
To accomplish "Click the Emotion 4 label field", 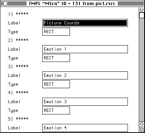I will click(x=85, y=128).
